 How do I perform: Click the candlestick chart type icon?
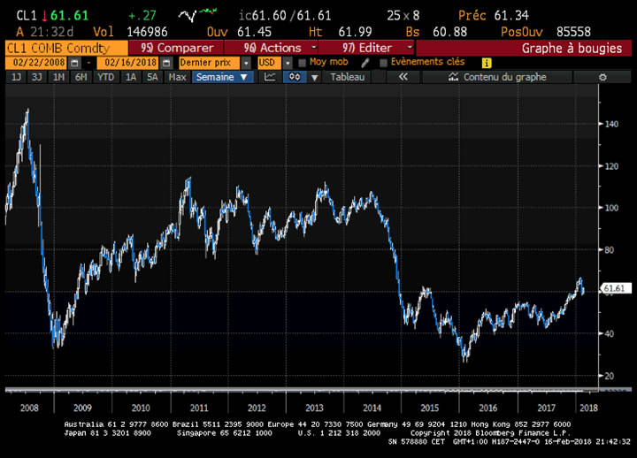pos(294,78)
